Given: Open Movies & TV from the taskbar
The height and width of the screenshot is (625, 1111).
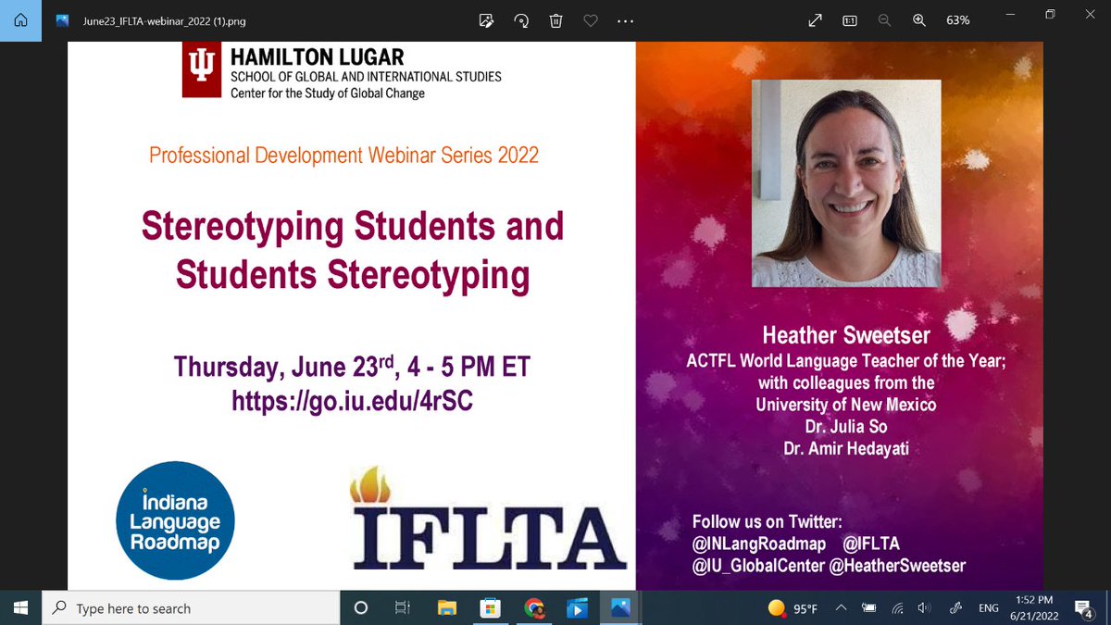Looking at the screenshot, I should coord(578,607).
